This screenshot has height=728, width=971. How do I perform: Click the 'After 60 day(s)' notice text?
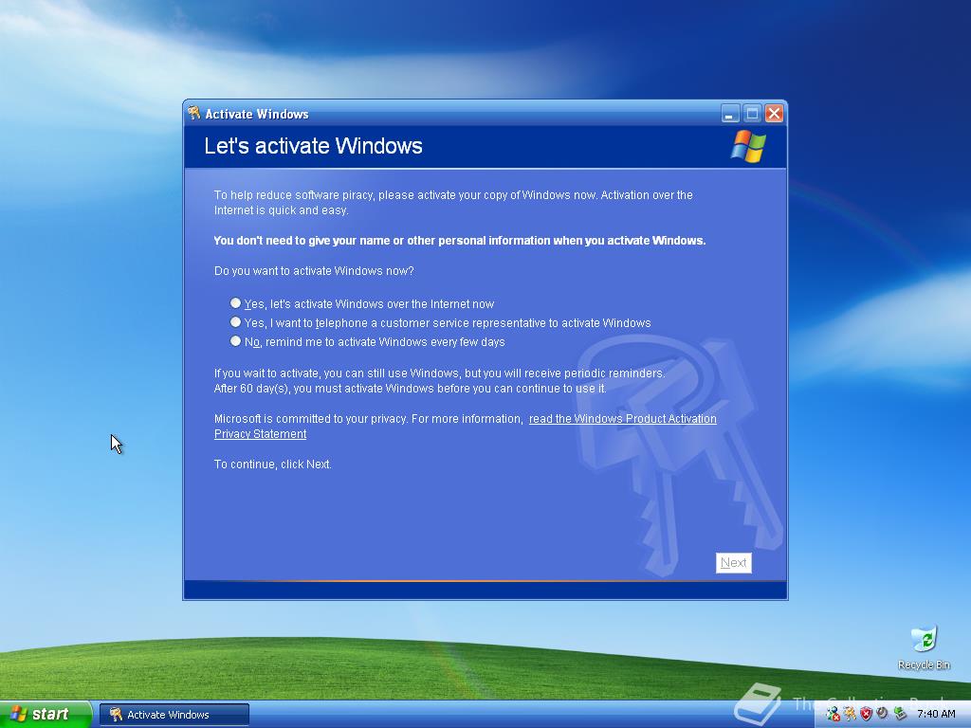pyautogui.click(x=410, y=388)
